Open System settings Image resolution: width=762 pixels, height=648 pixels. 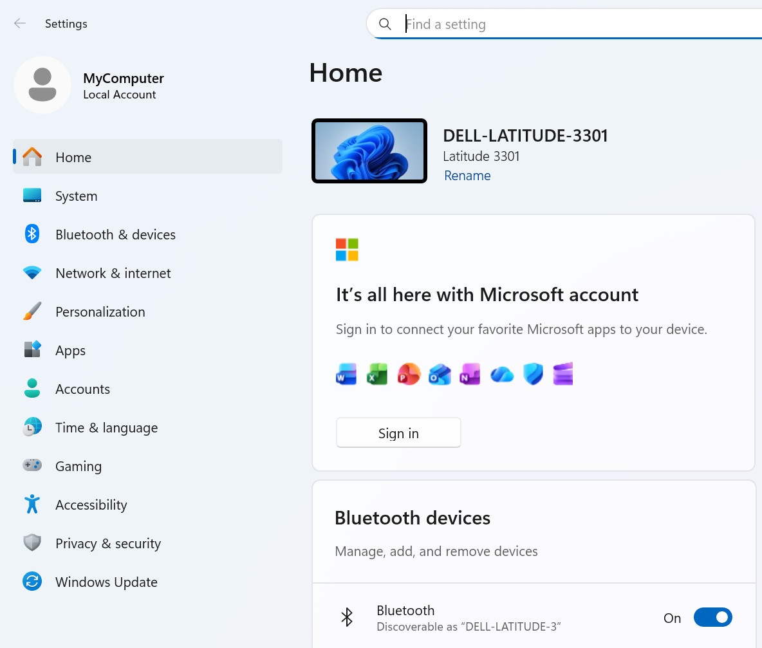pyautogui.click(x=147, y=196)
